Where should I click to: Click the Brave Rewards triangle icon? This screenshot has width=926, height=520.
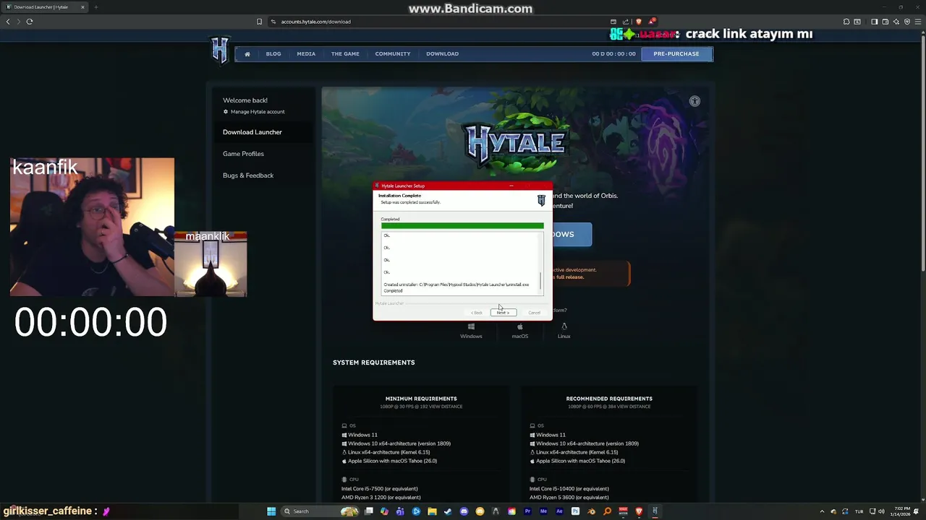(652, 22)
